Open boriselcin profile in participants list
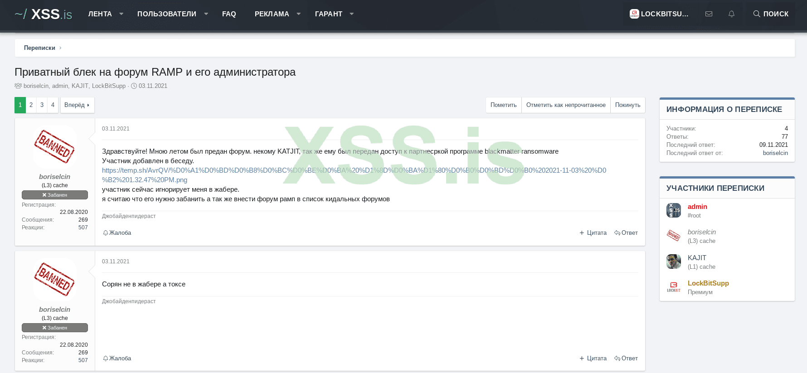The height and width of the screenshot is (373, 807). click(x=702, y=232)
